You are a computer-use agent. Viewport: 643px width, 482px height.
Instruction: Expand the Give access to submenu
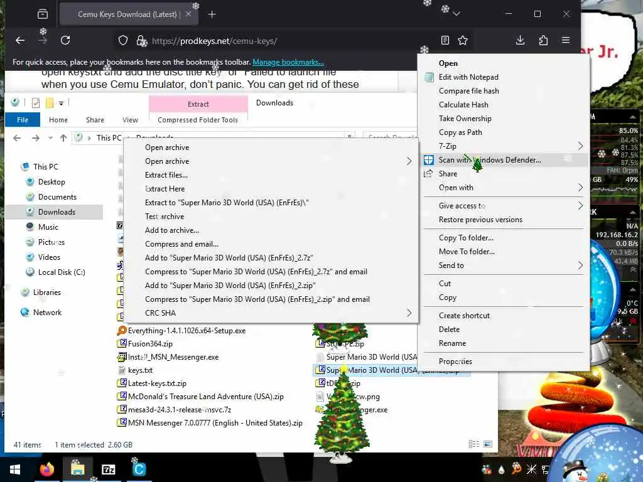click(x=504, y=206)
